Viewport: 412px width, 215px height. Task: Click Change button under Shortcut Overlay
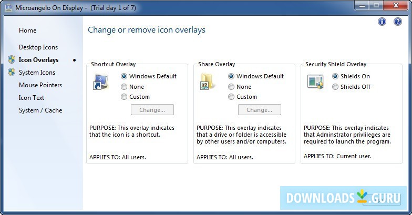(x=152, y=110)
